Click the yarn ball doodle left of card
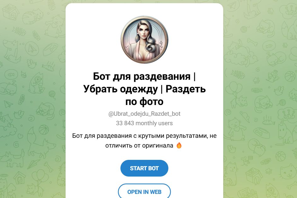Screen dimensions: 297x198 click(52, 93)
